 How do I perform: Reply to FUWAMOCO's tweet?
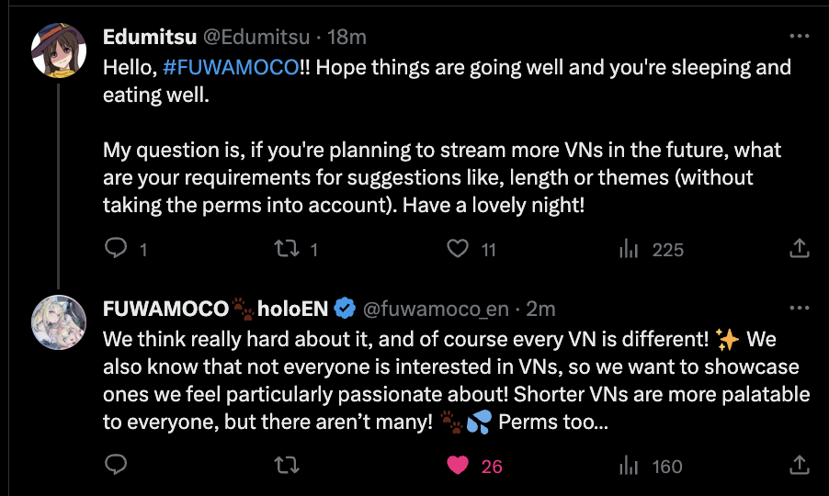(x=115, y=466)
